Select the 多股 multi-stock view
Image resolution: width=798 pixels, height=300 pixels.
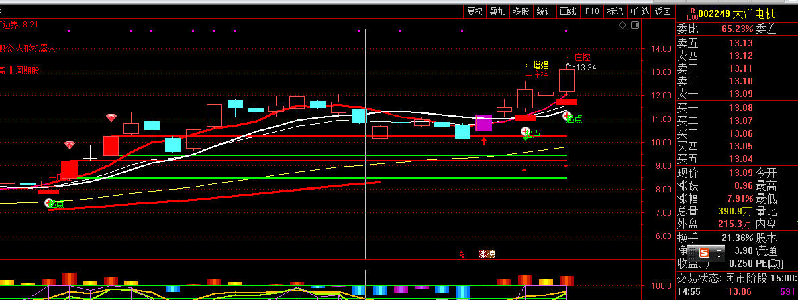point(521,11)
